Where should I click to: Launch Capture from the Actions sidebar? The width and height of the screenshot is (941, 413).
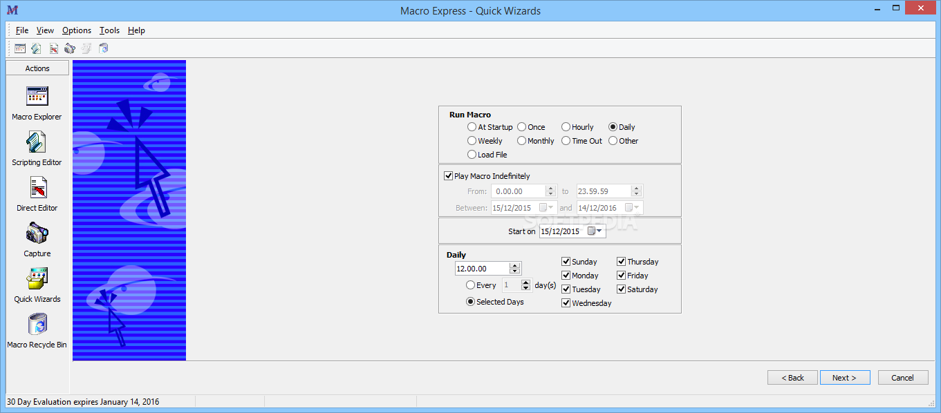coord(37,240)
